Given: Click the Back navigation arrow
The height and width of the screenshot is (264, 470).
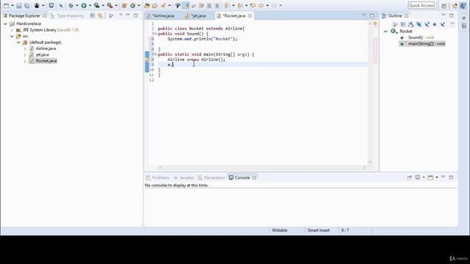Looking at the screenshot, I should [261, 5].
